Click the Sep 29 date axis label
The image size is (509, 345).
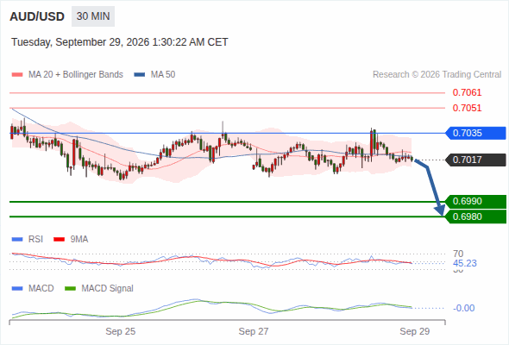coord(415,331)
